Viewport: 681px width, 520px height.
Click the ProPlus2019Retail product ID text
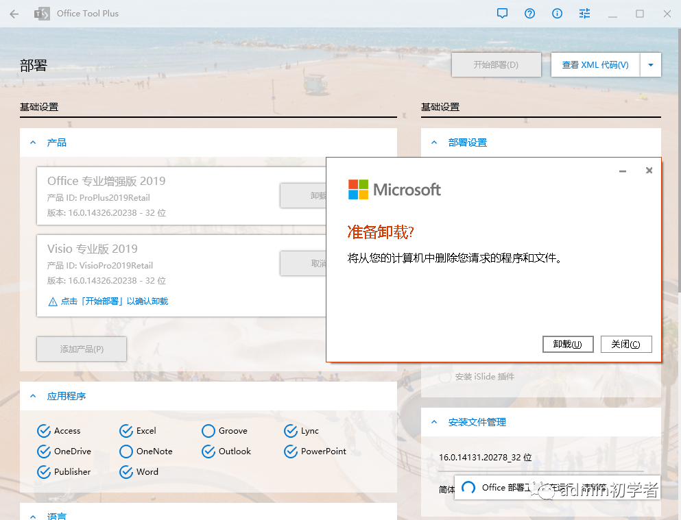(115, 198)
